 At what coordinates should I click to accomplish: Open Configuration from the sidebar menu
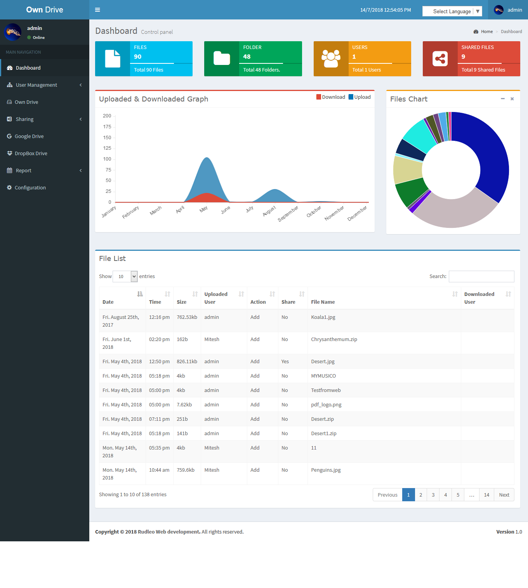coord(30,187)
